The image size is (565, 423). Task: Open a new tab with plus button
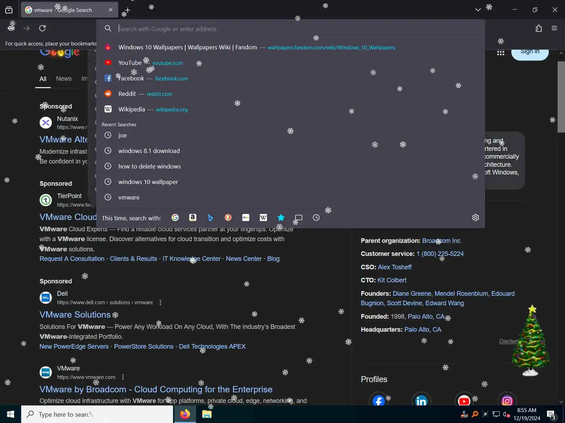pyautogui.click(x=128, y=10)
